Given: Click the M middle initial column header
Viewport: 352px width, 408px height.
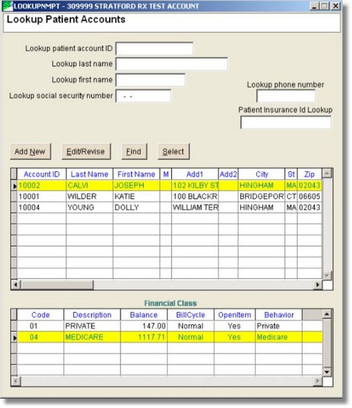Looking at the screenshot, I should pos(165,174).
